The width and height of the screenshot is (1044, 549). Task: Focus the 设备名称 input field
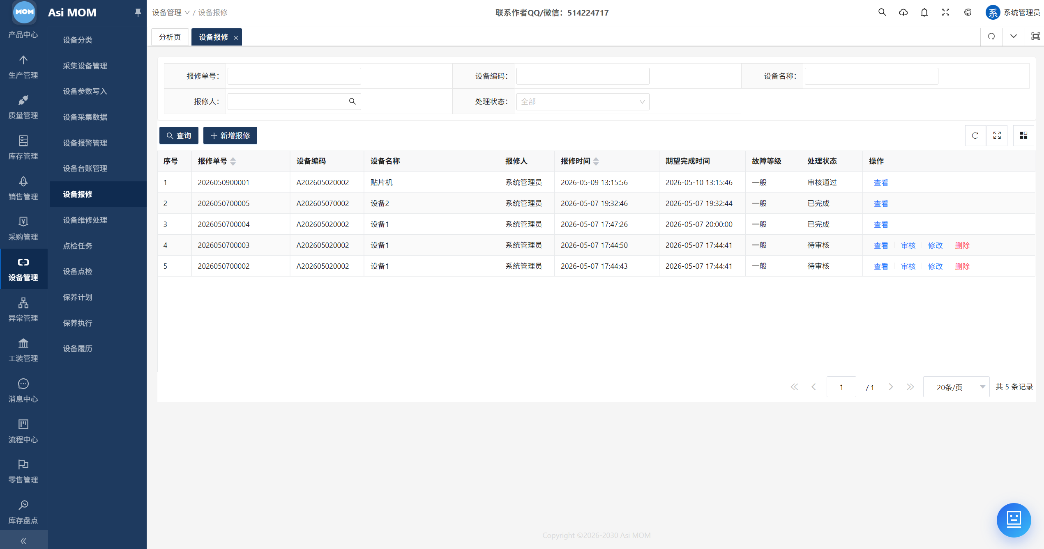[x=871, y=76]
